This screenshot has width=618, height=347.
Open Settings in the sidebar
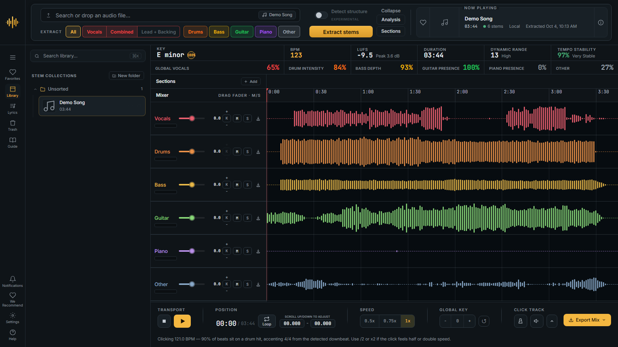coord(13,318)
